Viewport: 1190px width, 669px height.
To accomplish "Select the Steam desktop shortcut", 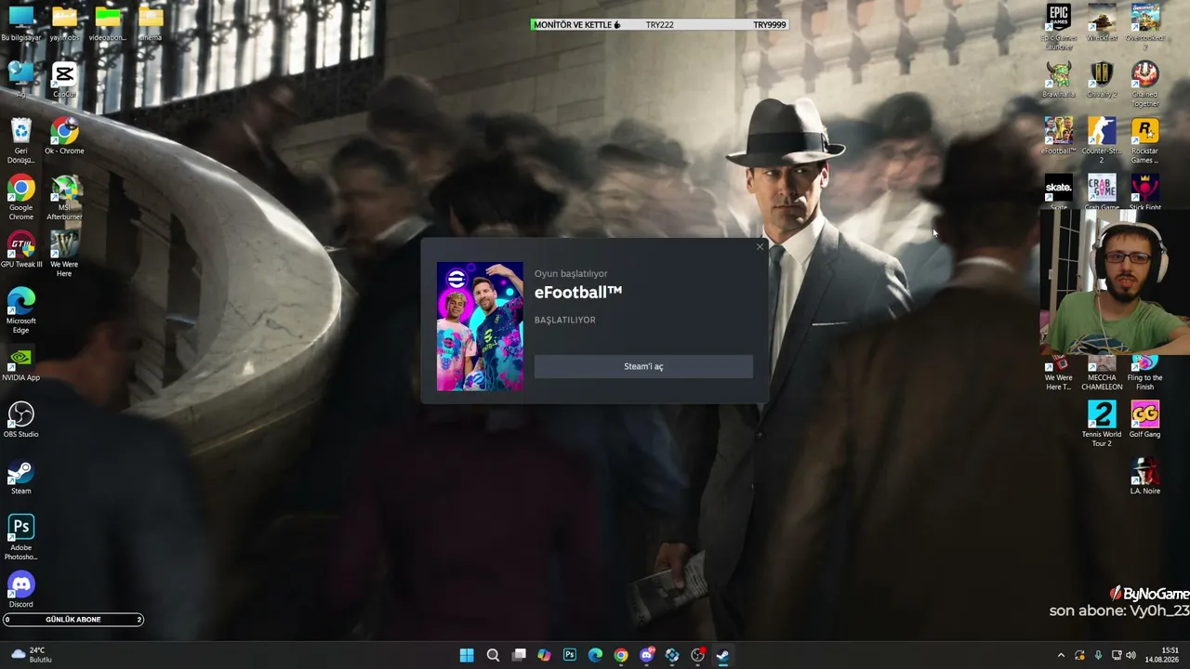I will click(20, 476).
